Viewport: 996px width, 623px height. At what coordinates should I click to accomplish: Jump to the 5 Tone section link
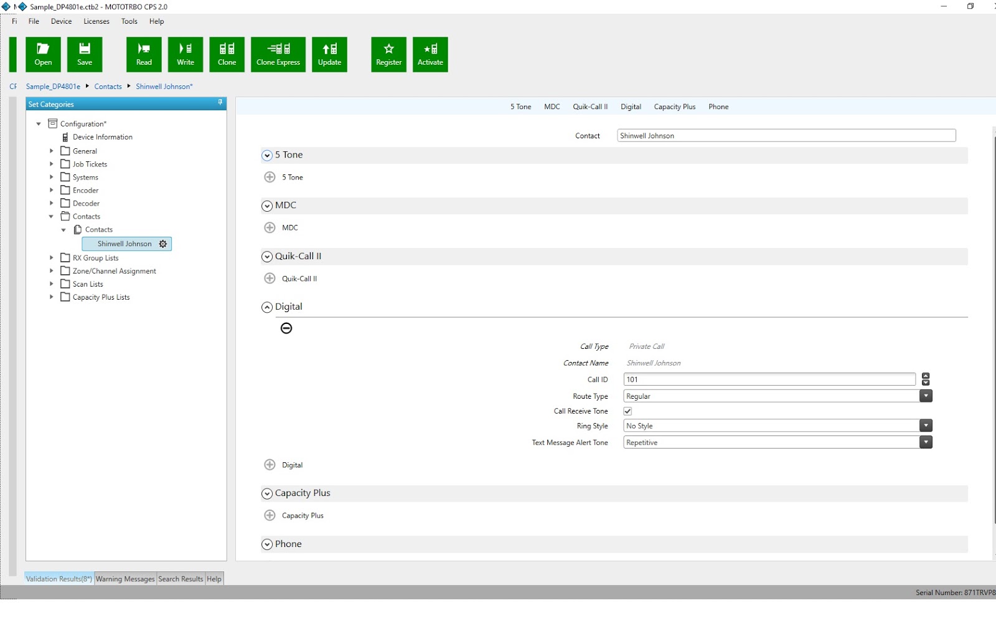tap(520, 107)
